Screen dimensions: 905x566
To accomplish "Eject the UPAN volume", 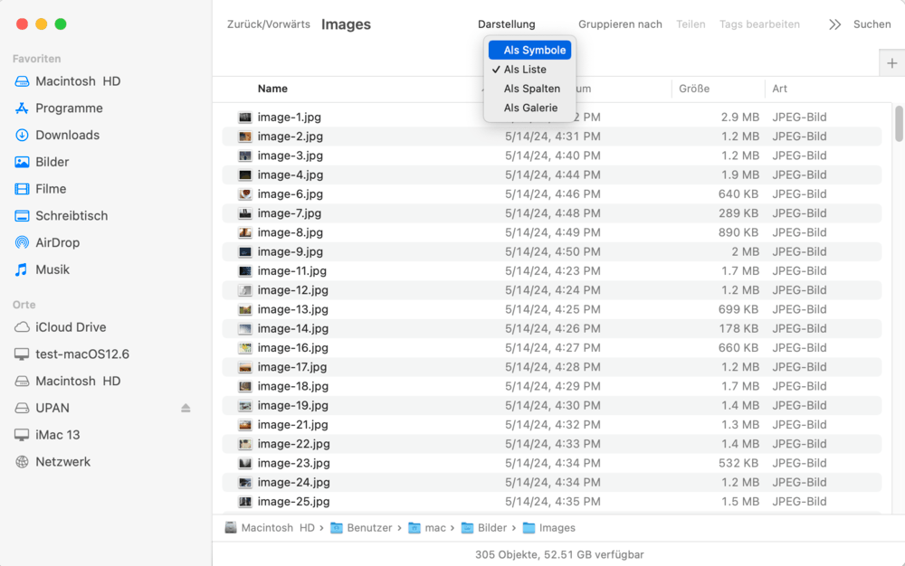I will [x=186, y=408].
